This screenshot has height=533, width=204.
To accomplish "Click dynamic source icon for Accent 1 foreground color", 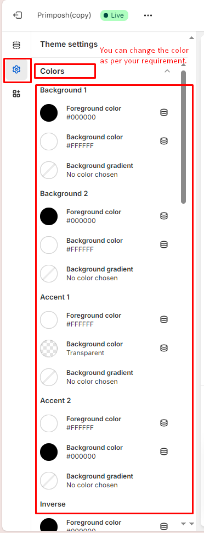I will (x=164, y=319).
